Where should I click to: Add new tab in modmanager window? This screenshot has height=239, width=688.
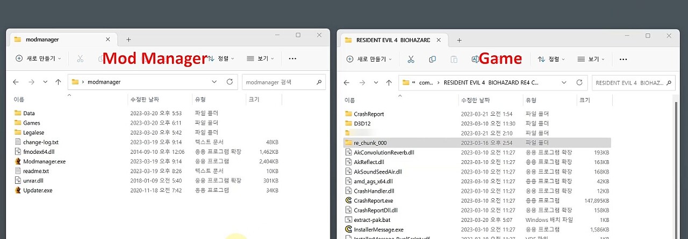tap(128, 40)
